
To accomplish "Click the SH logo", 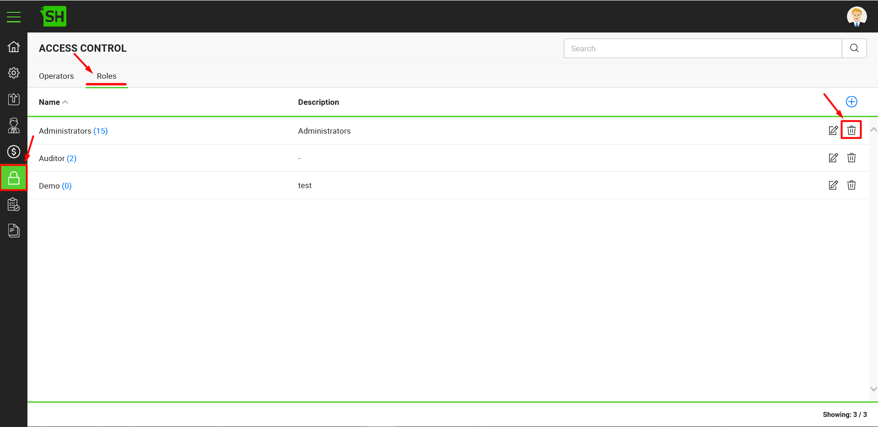I will click(x=54, y=16).
